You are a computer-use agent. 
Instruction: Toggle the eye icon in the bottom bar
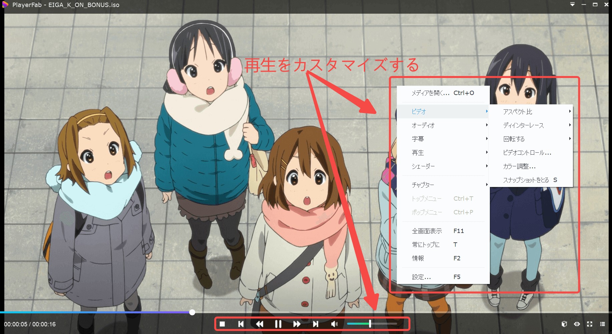coord(577,324)
